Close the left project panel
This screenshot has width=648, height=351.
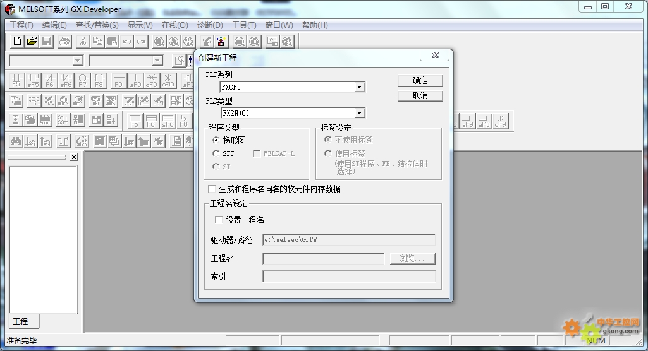pos(74,157)
